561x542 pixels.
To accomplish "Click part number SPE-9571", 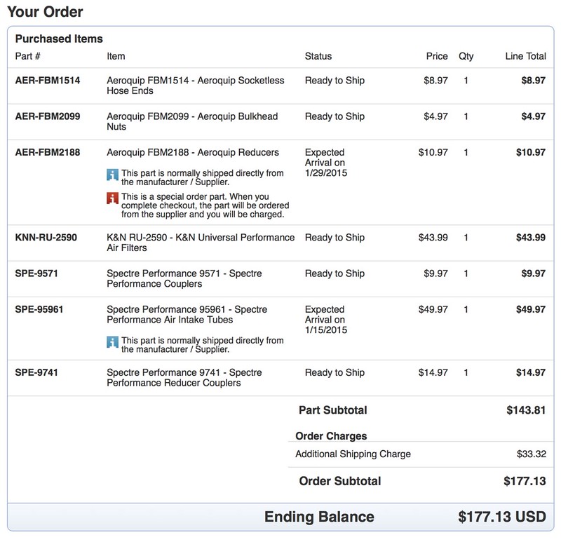I will pyautogui.click(x=36, y=273).
